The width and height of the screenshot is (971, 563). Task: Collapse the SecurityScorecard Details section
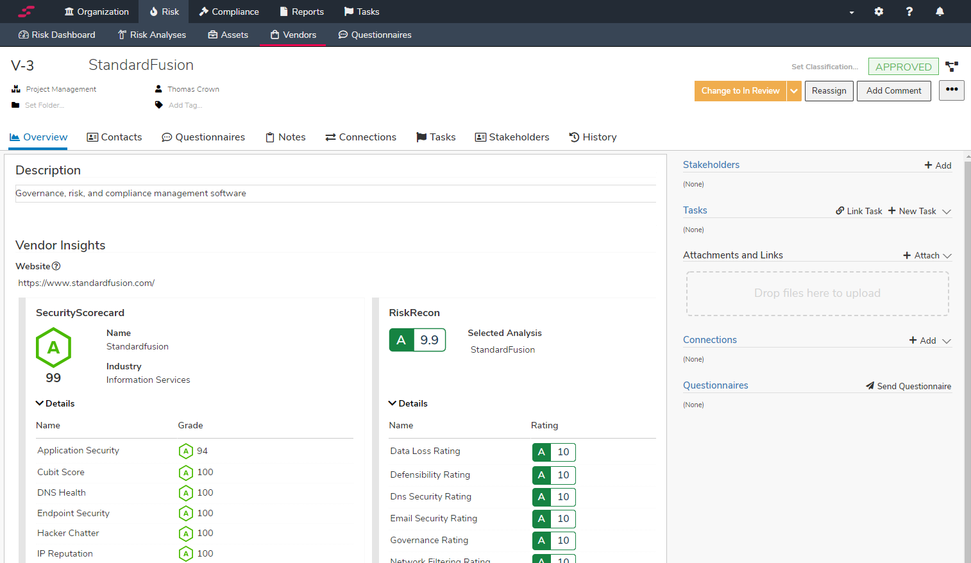coord(55,403)
